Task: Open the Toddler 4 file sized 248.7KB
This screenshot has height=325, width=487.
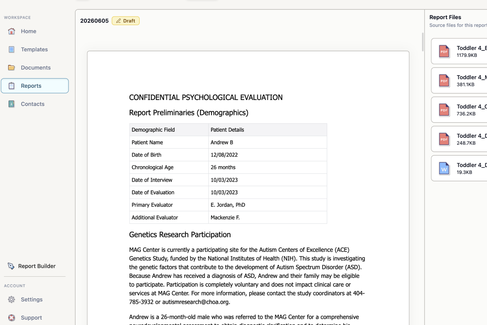Action: pyautogui.click(x=459, y=139)
